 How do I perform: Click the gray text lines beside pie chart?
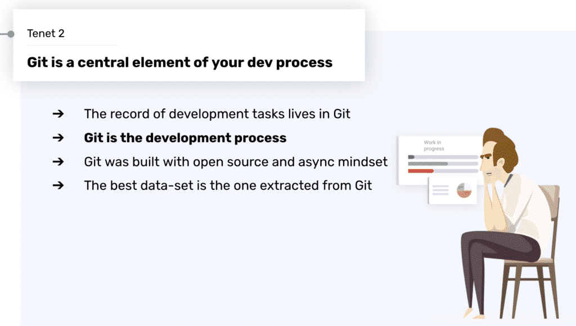click(440, 191)
